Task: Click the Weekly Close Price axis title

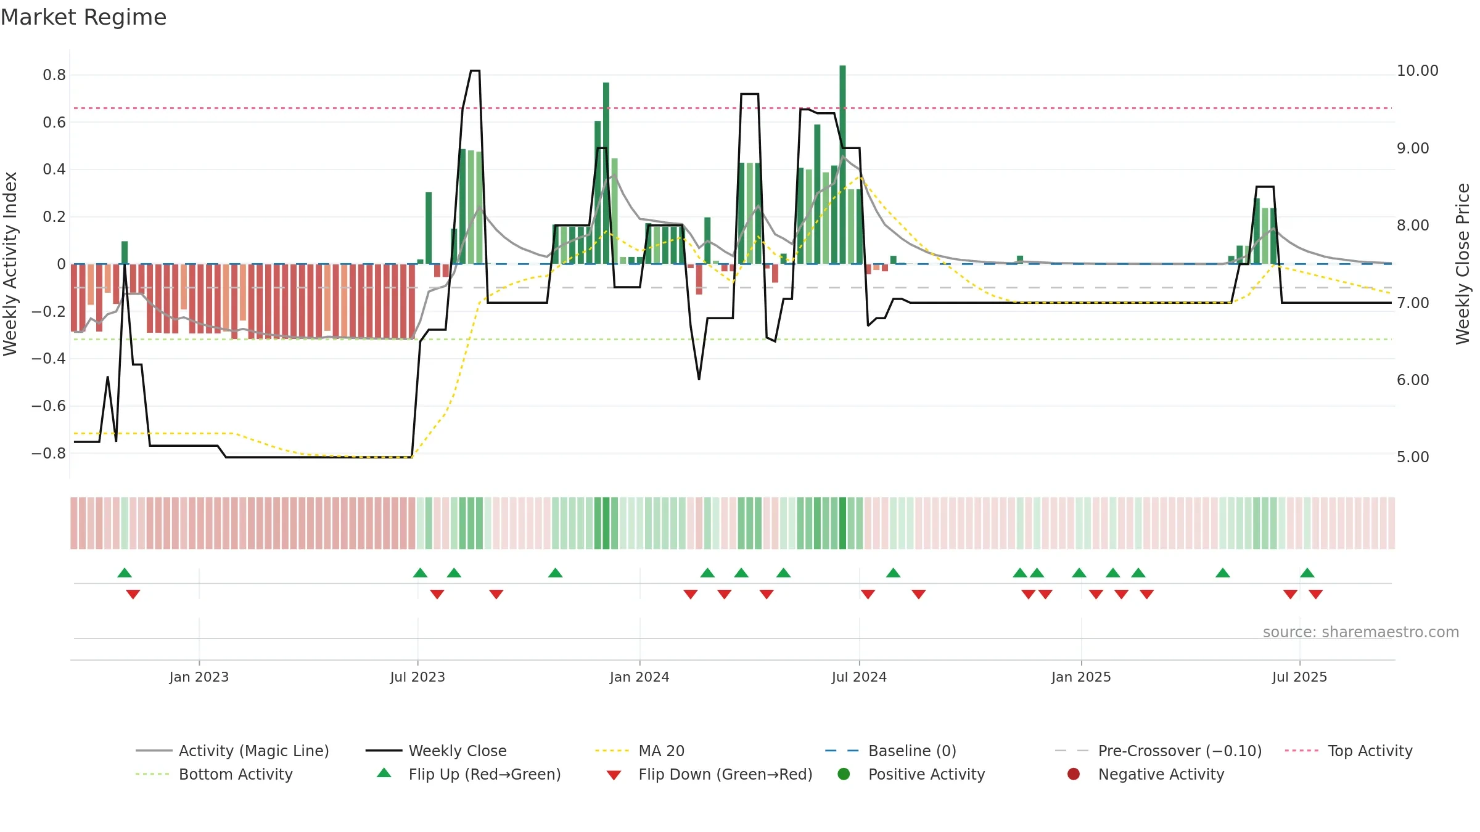Action: (x=1463, y=264)
